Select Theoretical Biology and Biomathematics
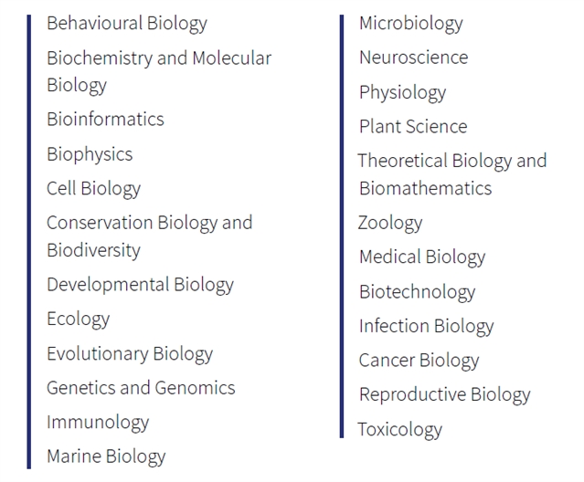584x482 pixels. tap(452, 174)
